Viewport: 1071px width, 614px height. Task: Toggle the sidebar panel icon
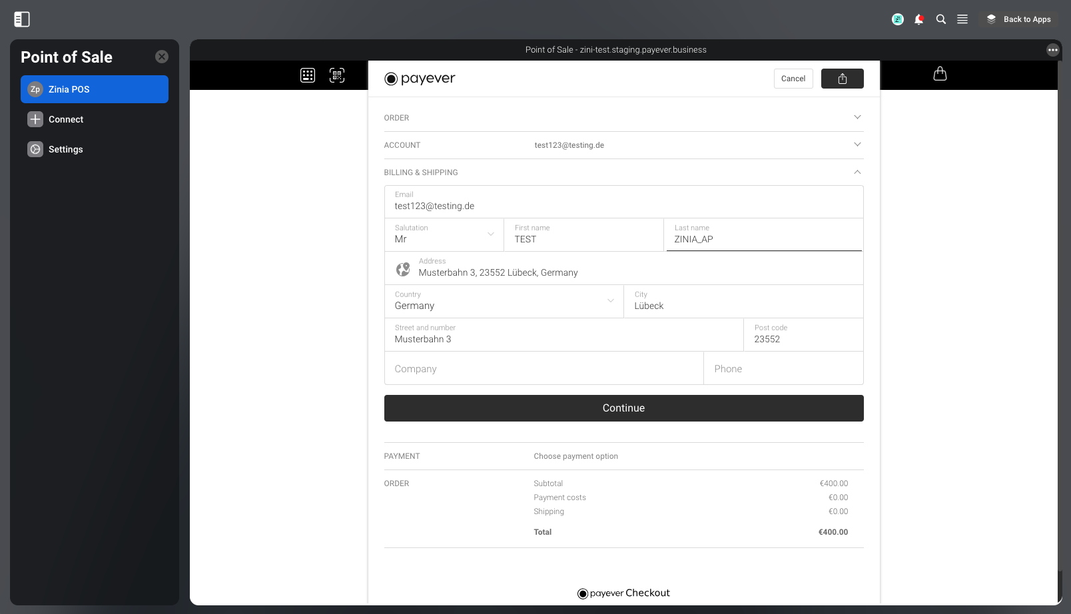click(x=22, y=19)
